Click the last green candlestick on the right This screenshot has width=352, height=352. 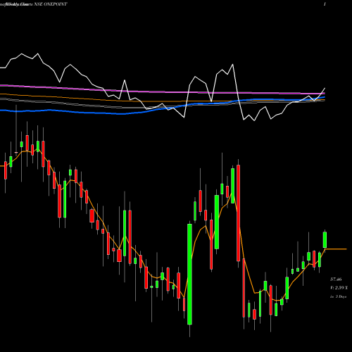[325, 240]
